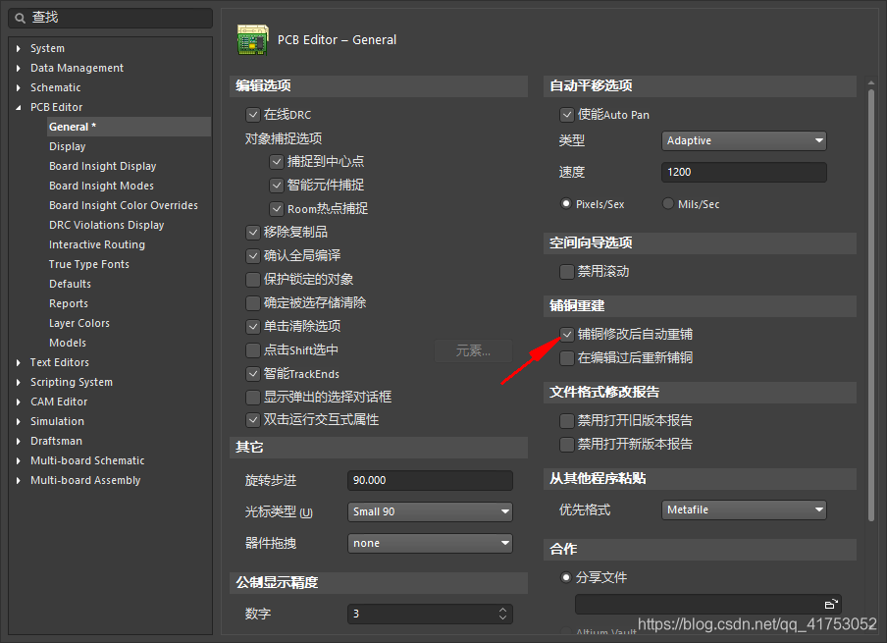Select DRC Violations Display item
Viewport: 887px width, 643px height.
coord(106,225)
